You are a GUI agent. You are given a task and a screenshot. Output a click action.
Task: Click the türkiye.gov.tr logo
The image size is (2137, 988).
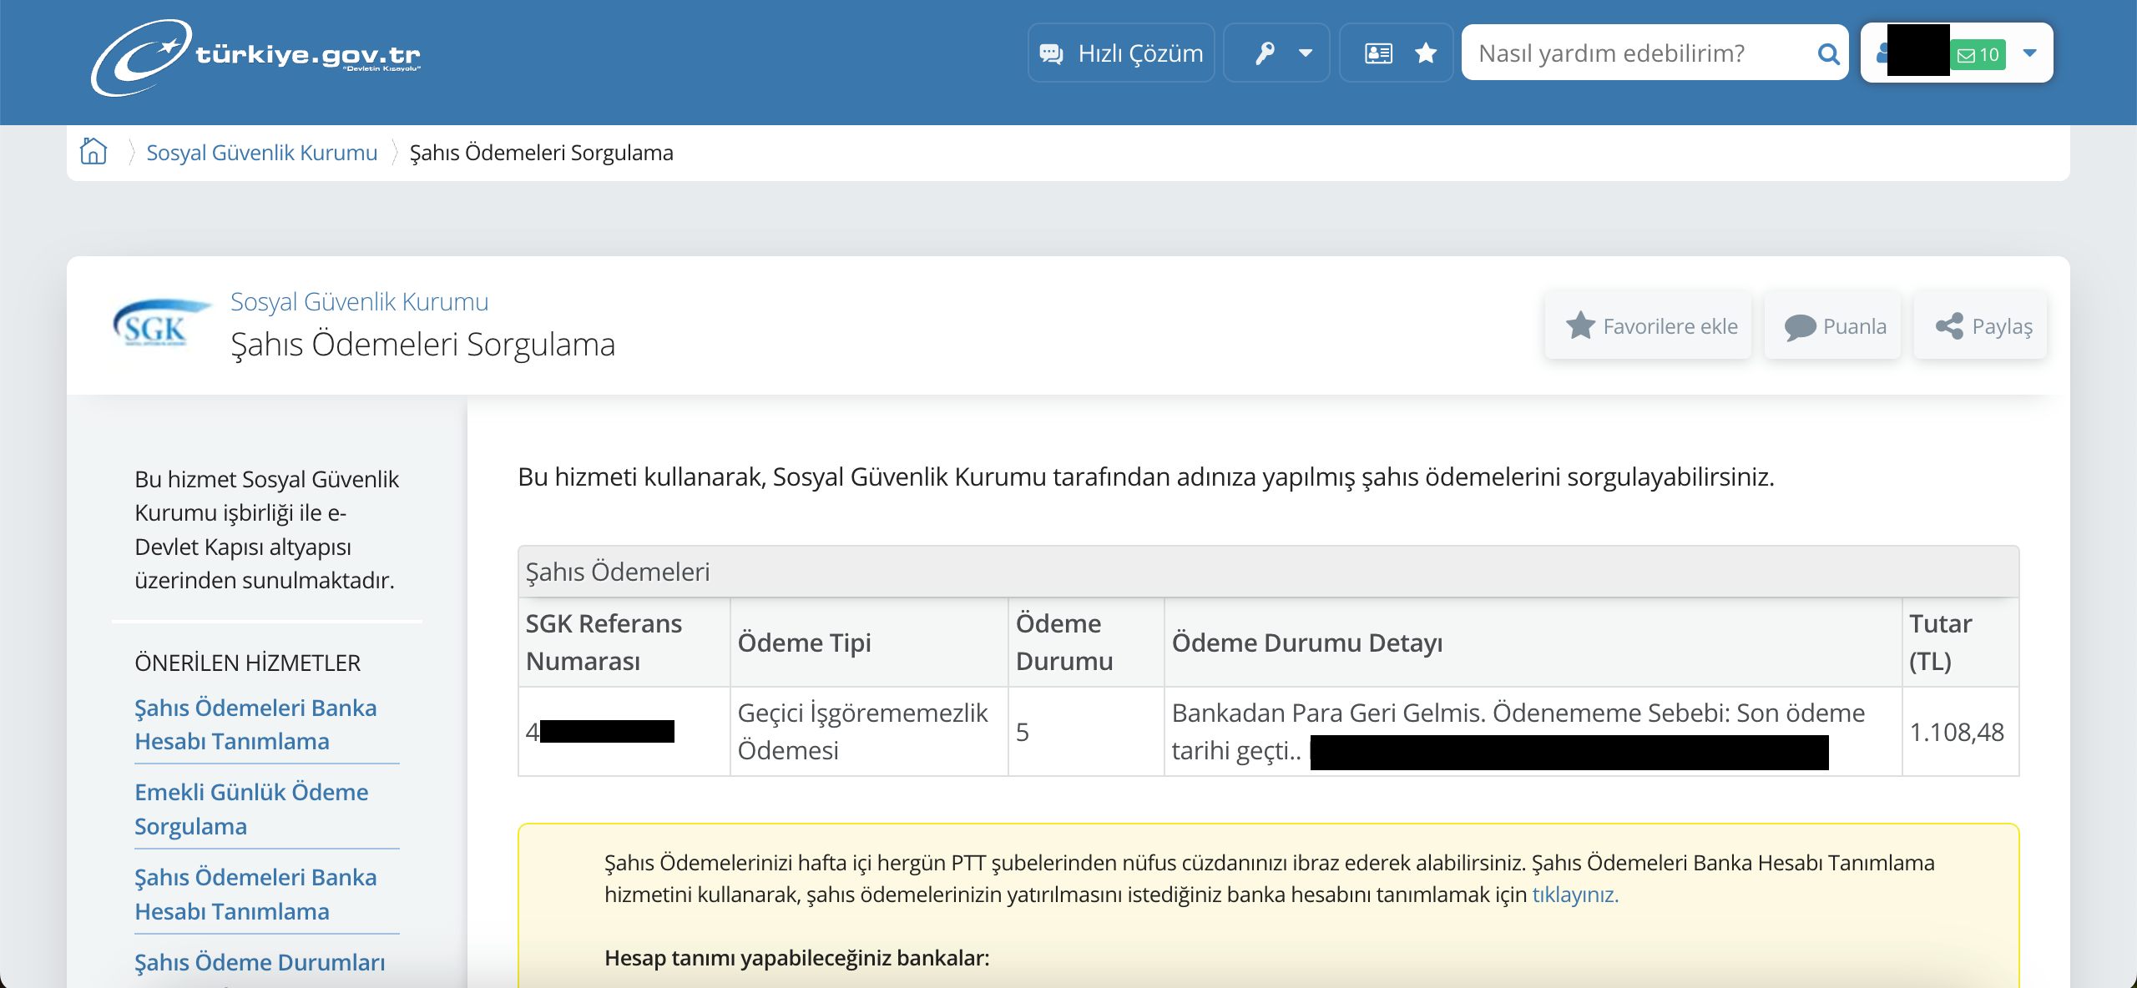[255, 56]
